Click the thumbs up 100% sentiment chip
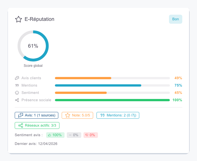 (55, 135)
